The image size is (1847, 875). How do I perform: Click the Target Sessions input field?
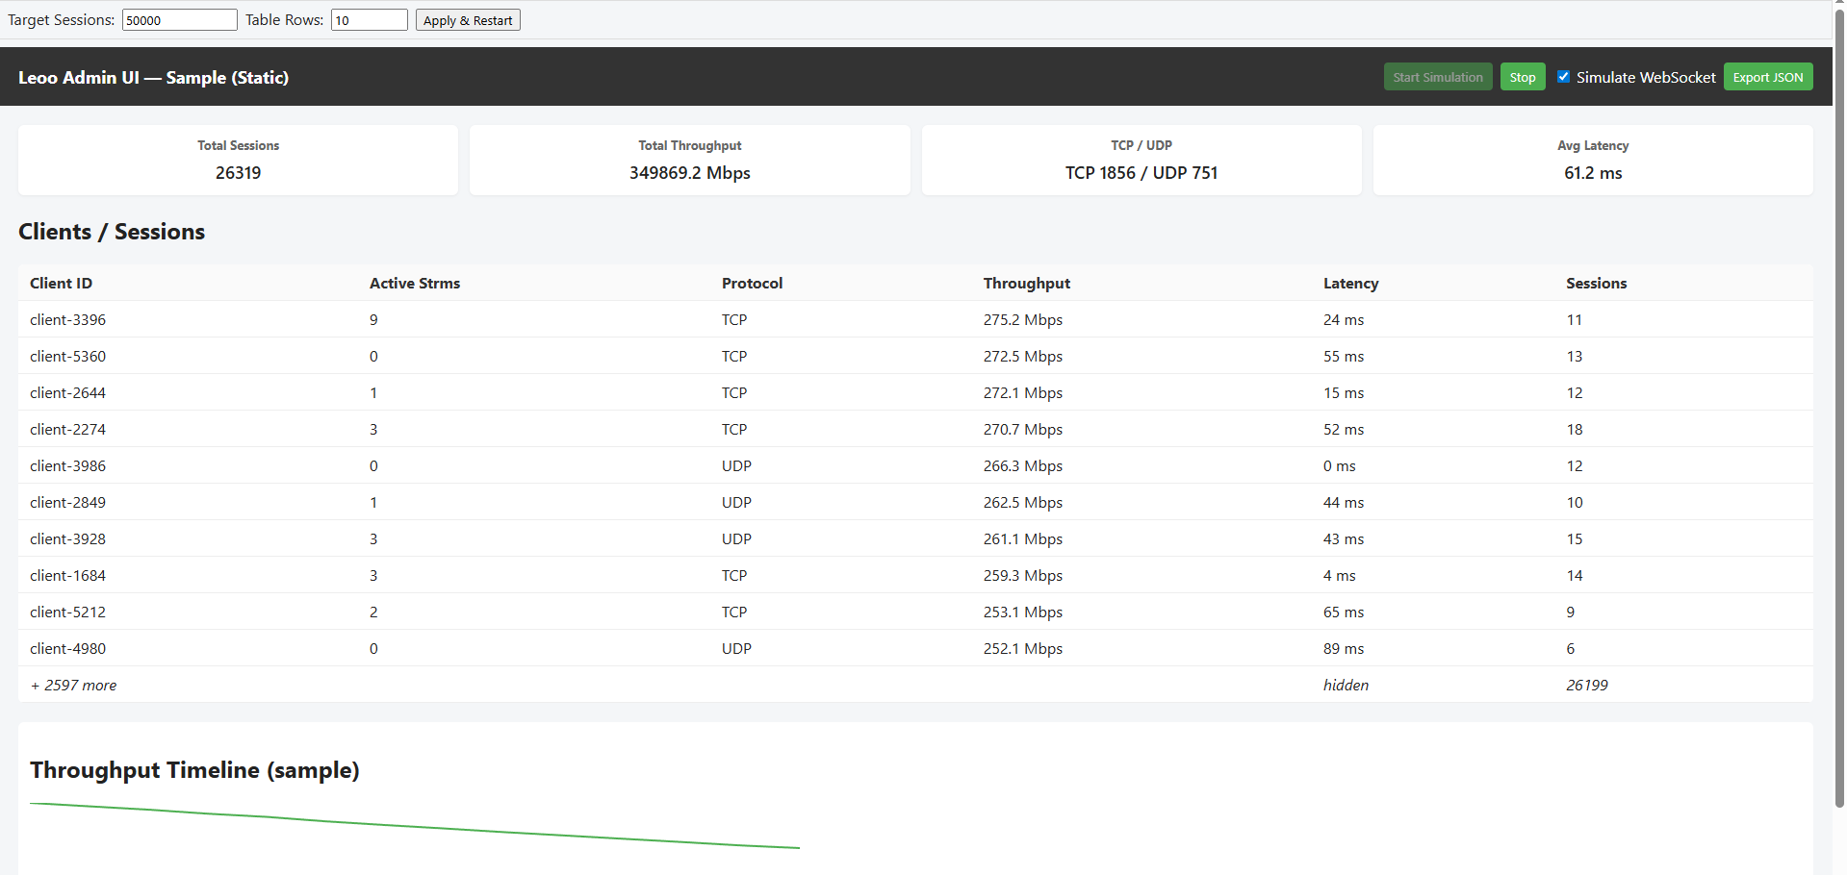179,20
